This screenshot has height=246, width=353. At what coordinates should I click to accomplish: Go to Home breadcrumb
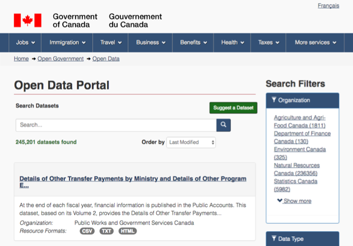tap(21, 58)
